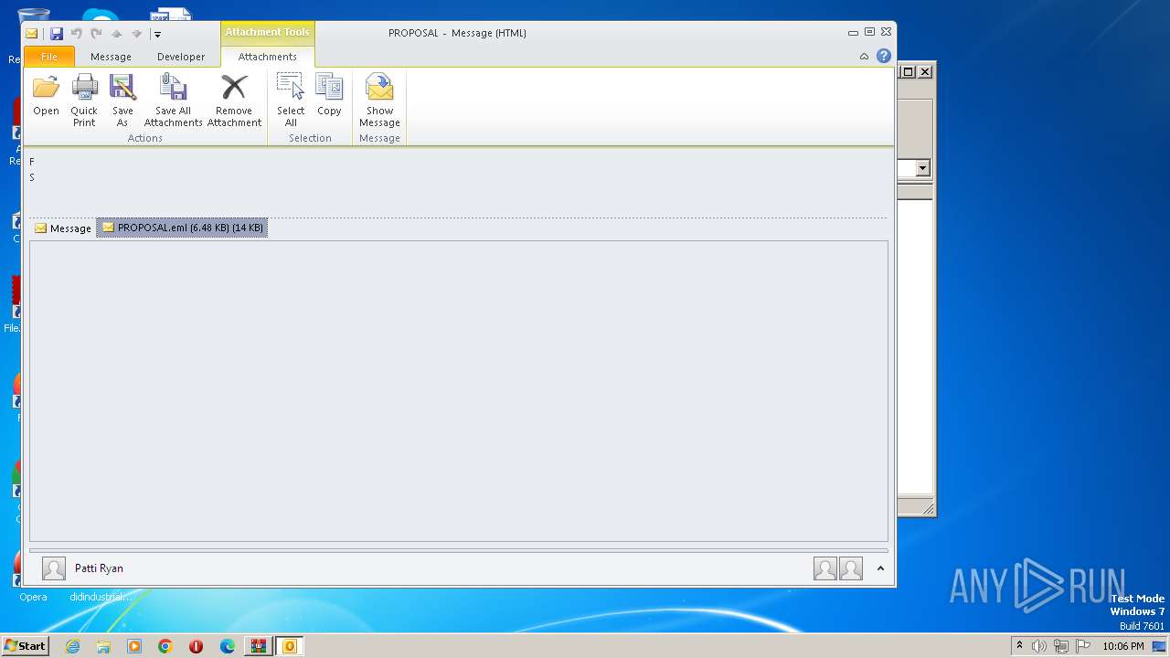Click the Outlook envelope icon in the title bar
The height and width of the screenshot is (658, 1170).
pyautogui.click(x=32, y=34)
